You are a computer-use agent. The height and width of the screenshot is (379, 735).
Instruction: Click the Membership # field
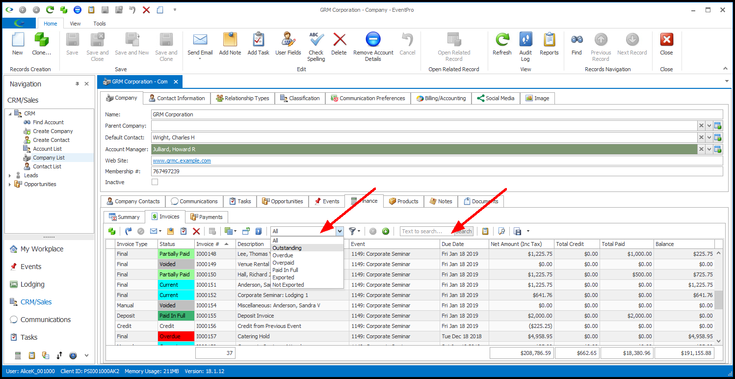coord(437,171)
